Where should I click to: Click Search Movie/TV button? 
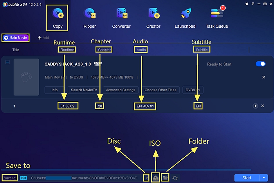click(x=84, y=90)
